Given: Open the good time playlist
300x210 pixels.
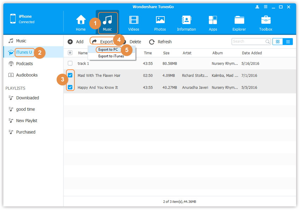Looking at the screenshot, I should 33,109.
